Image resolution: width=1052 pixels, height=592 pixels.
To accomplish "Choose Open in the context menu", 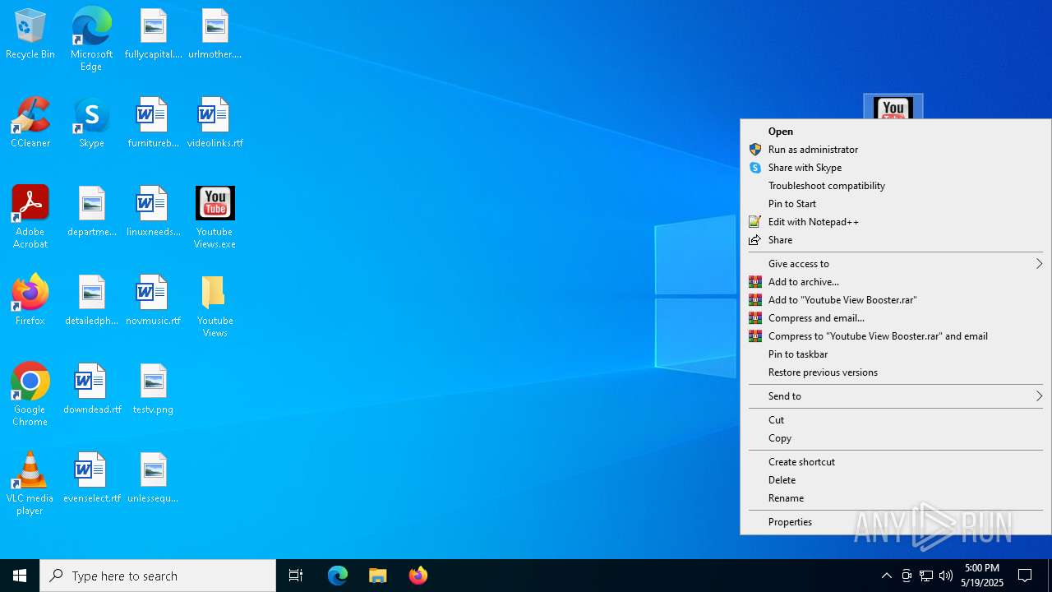I will [x=896, y=132].
